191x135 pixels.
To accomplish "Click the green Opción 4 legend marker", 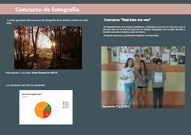I will [x=63, y=108].
